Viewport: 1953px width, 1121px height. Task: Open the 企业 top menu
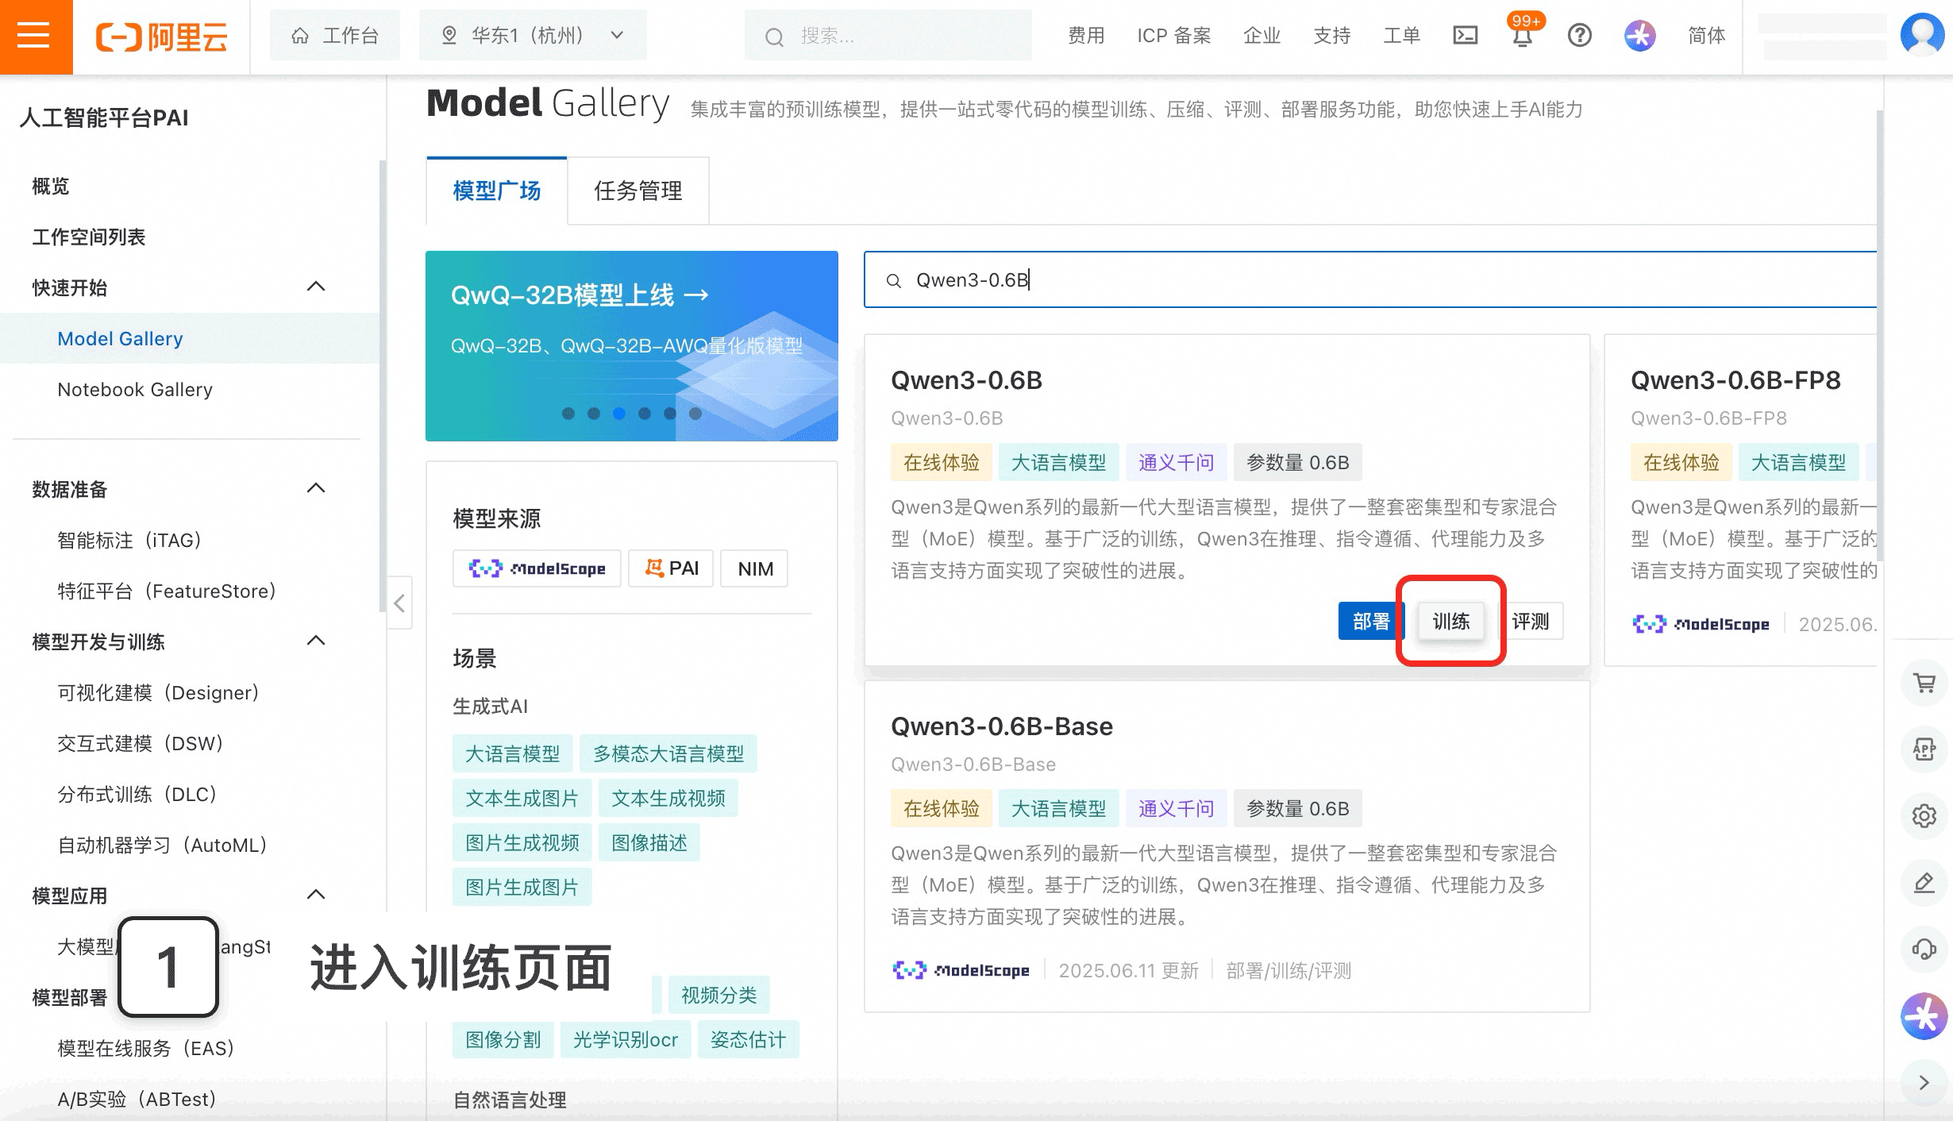[1262, 36]
